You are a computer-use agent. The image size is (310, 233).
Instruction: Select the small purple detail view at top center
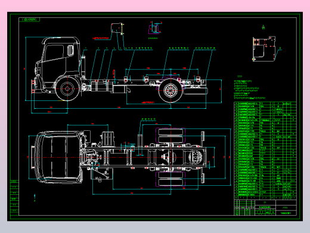click(x=154, y=29)
